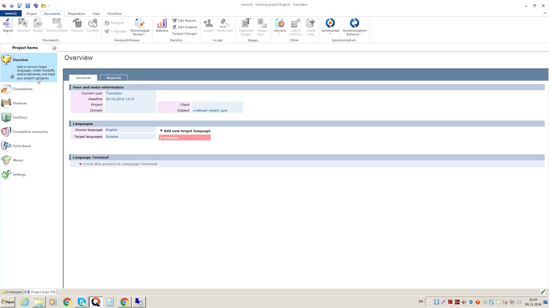549x308 pixels.
Task: Open the Assign dropdown
Action: click(208, 31)
